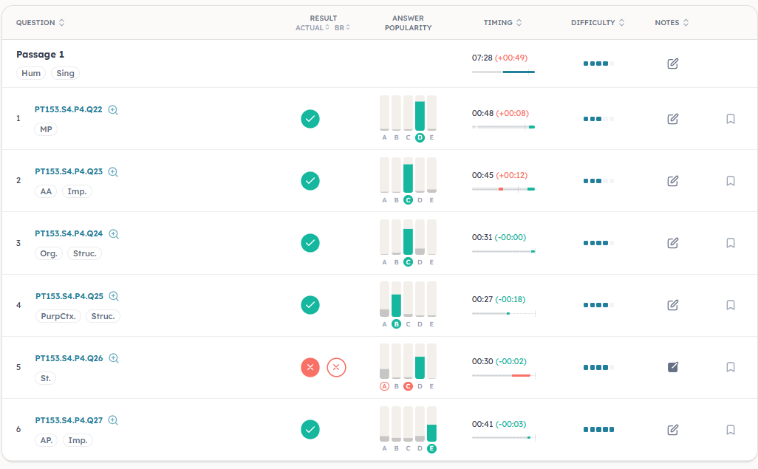Click the Hum tag under Passage 1
Viewport: 758px width, 469px height.
(x=31, y=73)
